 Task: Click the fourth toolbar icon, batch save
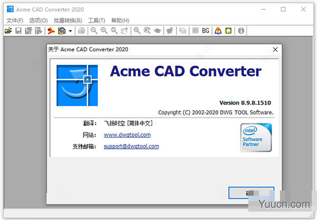[38, 31]
